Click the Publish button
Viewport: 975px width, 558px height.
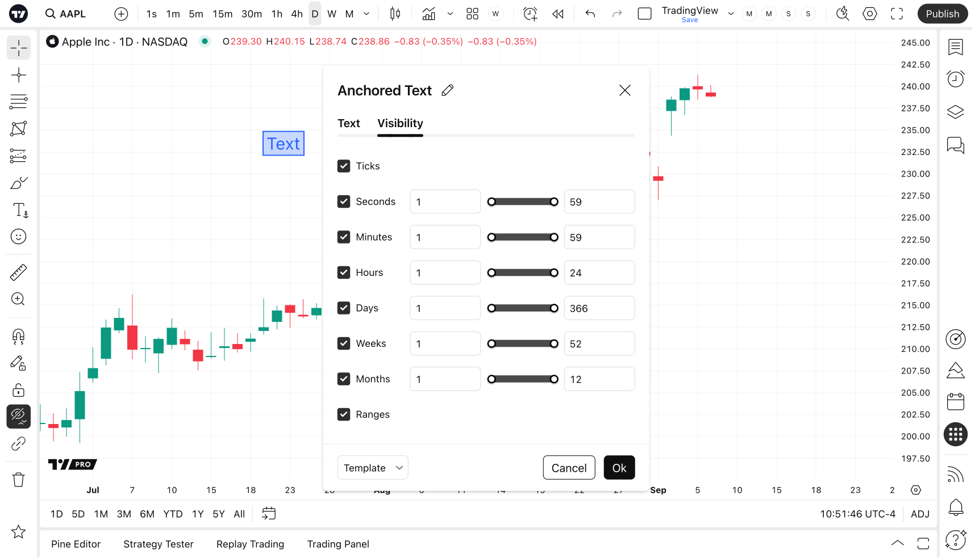[x=942, y=14]
